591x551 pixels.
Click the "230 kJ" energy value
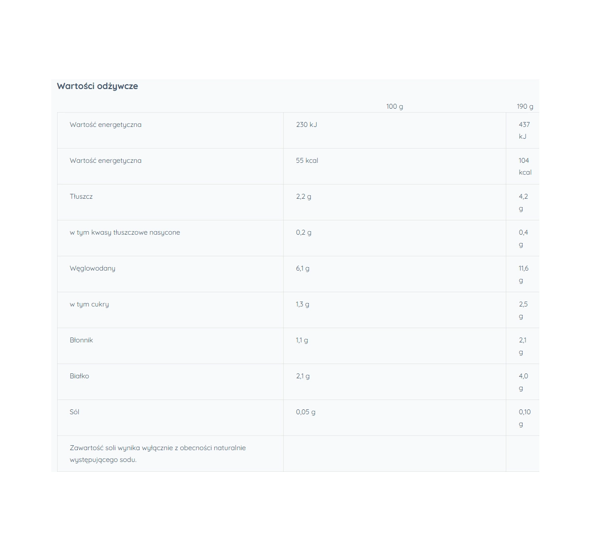coord(306,124)
